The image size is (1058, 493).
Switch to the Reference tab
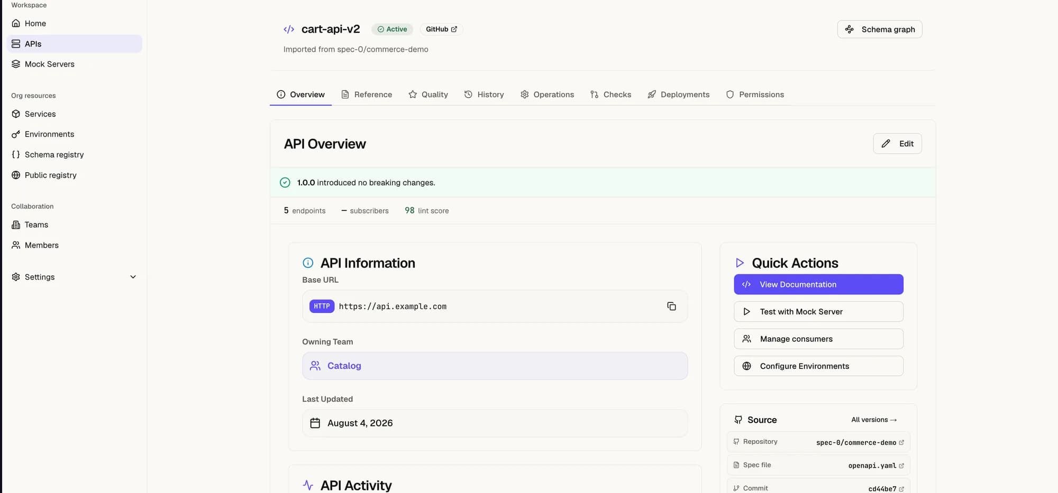pos(367,95)
